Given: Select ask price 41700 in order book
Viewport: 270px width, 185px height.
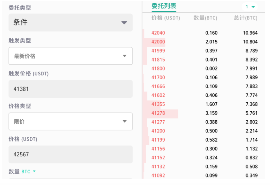Looking at the screenshot, I should tap(158, 78).
